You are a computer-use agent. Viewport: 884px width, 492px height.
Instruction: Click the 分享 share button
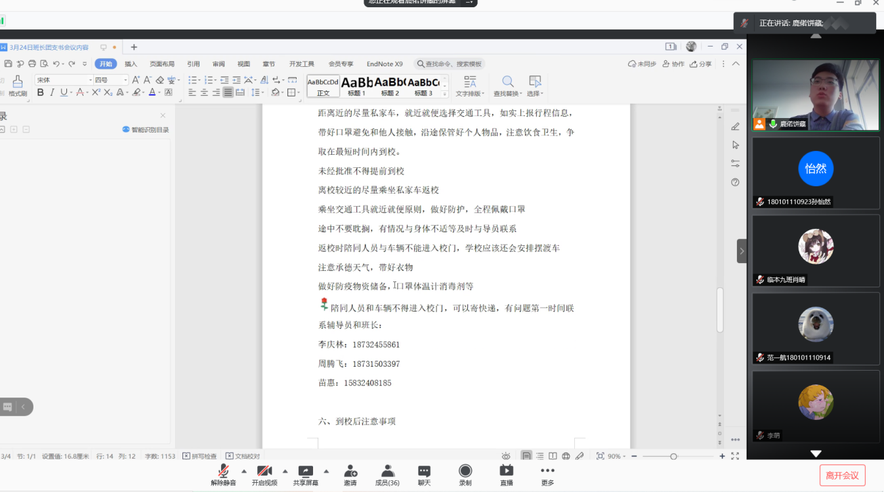(x=701, y=64)
